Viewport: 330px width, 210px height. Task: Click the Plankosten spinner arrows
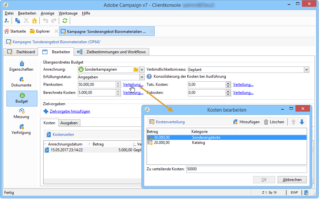[x=118, y=85]
